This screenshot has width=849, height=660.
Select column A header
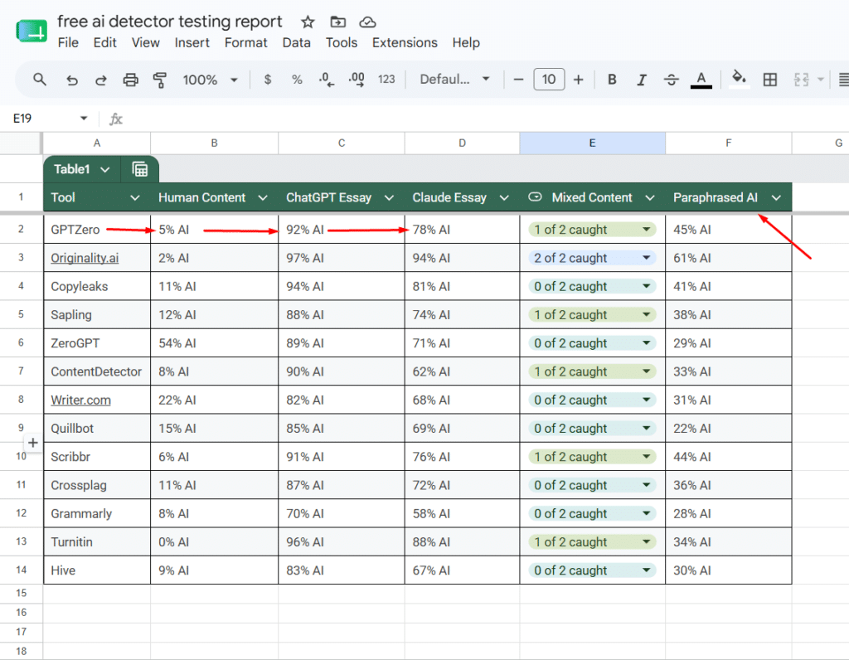click(97, 143)
